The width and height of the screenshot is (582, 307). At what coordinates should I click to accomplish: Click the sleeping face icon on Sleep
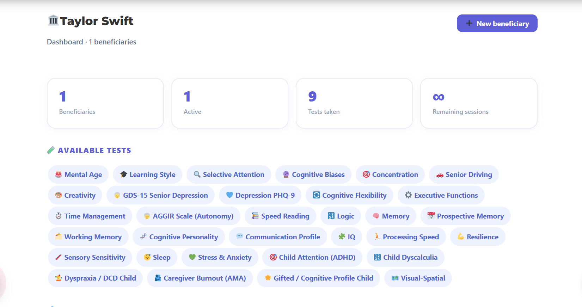pos(147,257)
